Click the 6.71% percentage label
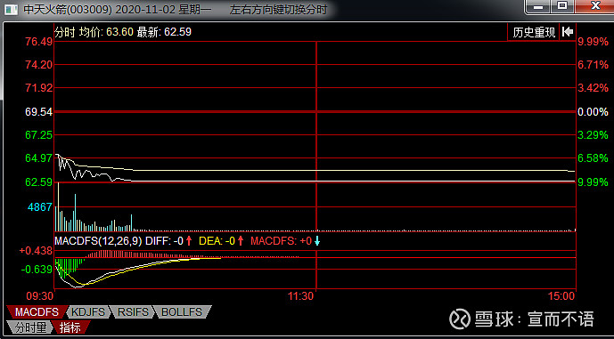This screenshot has width=614, height=339. [593, 65]
